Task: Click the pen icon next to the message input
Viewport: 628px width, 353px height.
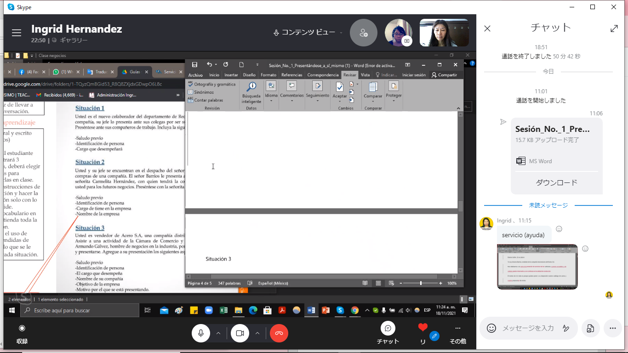Action: click(566, 328)
